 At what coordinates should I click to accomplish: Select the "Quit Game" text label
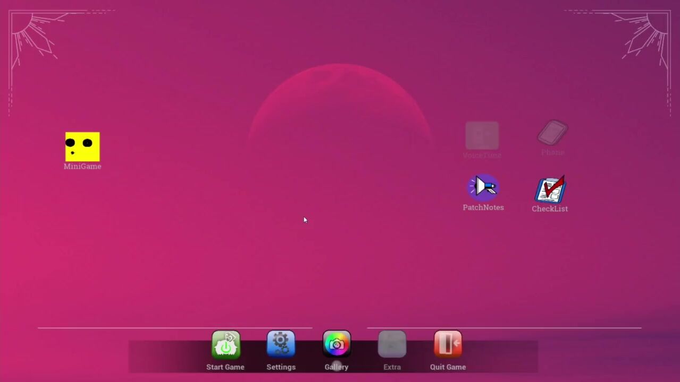448,367
